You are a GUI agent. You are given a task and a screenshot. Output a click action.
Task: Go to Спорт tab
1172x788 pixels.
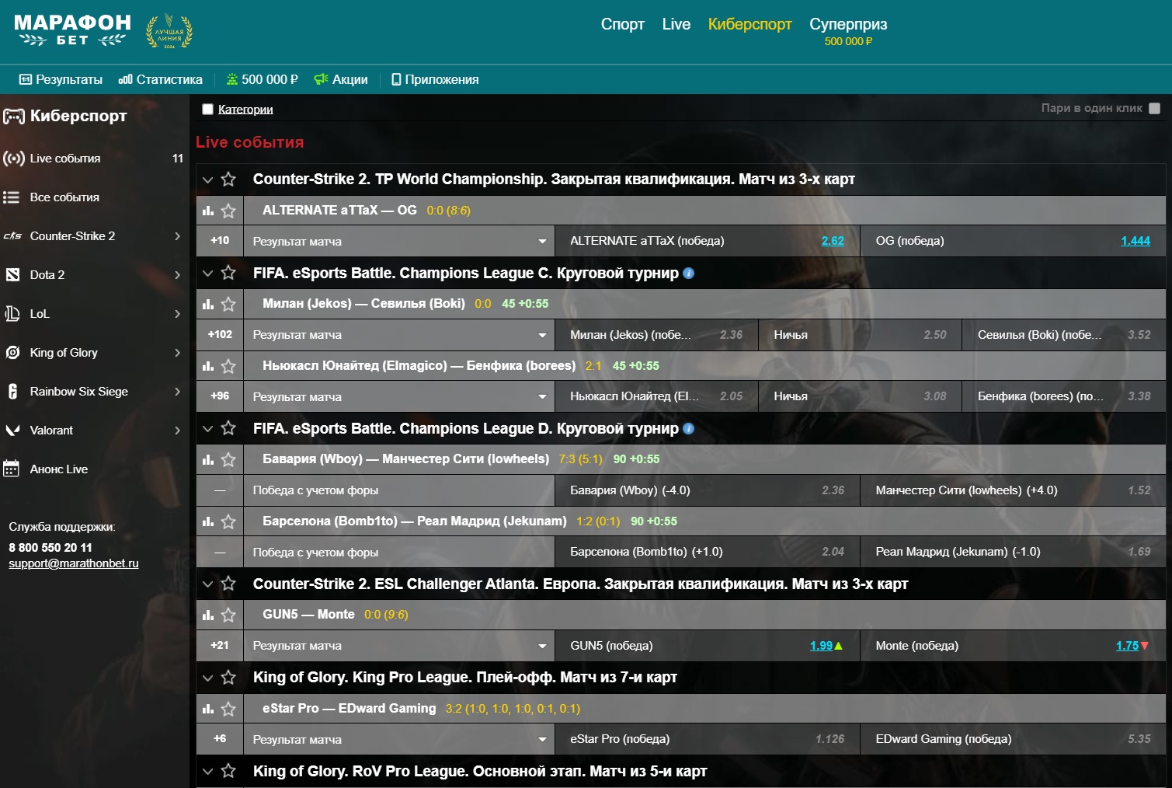pos(622,24)
